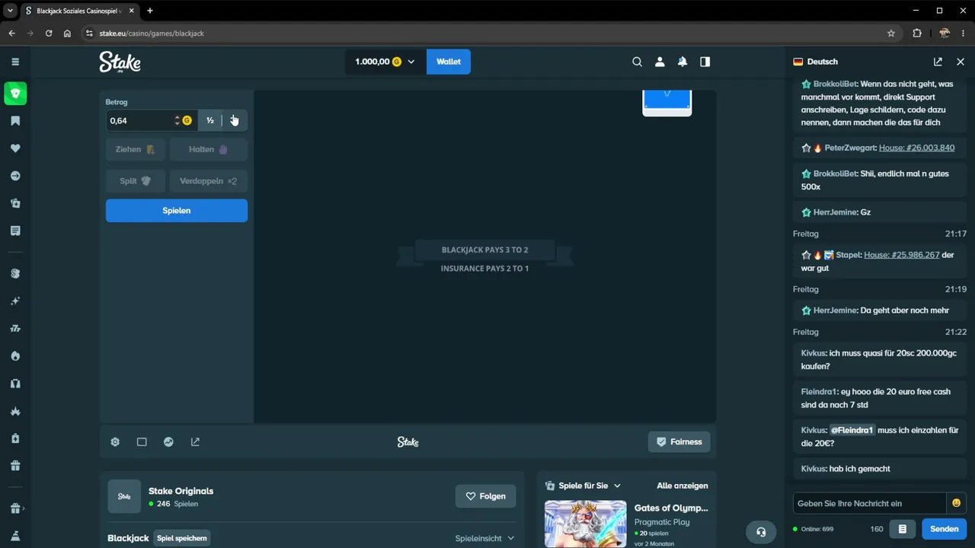This screenshot has height=548, width=975.
Task: Click the Split button
Action: (135, 181)
